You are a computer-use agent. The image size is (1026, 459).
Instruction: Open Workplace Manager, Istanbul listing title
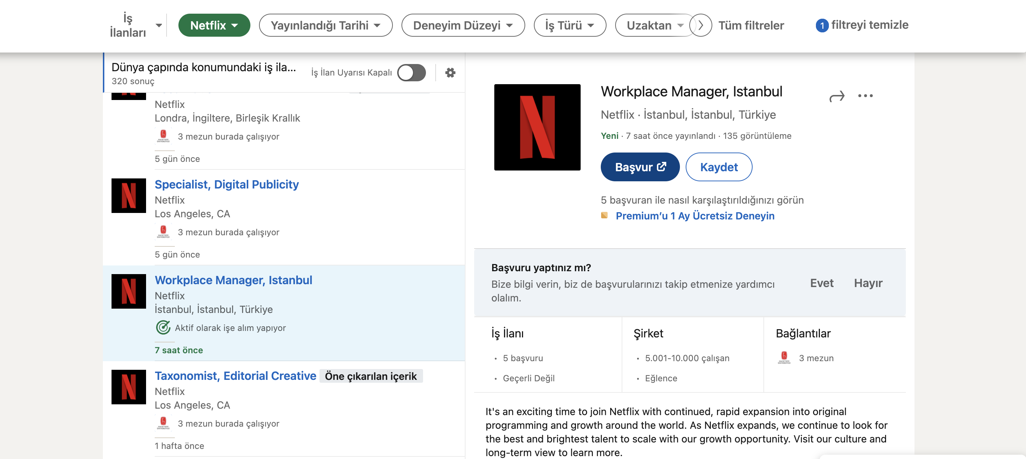tap(233, 280)
